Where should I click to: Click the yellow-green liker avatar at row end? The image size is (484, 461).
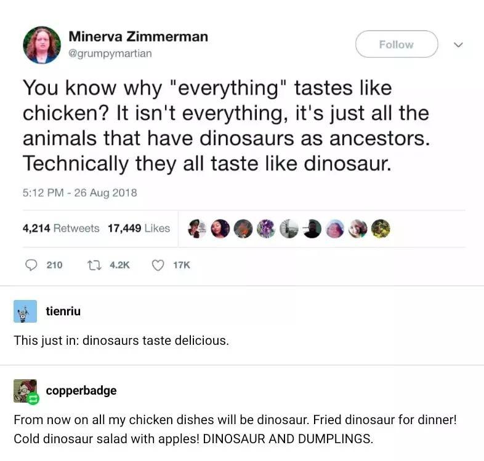coord(381,229)
